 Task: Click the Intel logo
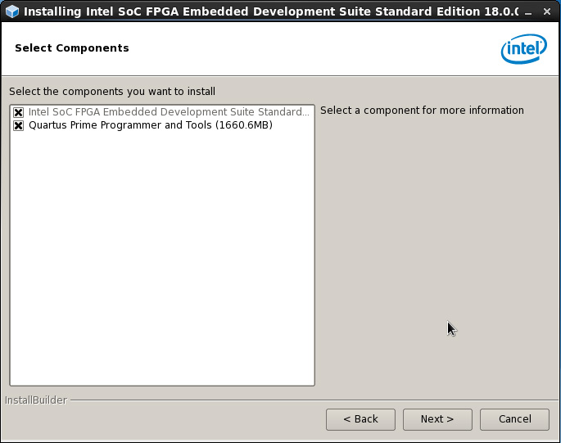pos(523,49)
